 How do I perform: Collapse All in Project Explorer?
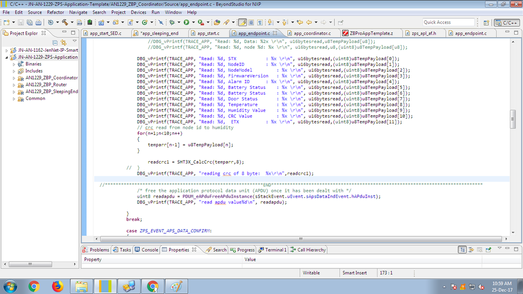coord(55,42)
